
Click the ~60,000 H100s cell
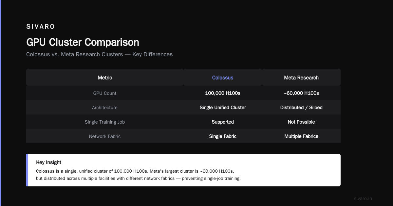coord(301,93)
